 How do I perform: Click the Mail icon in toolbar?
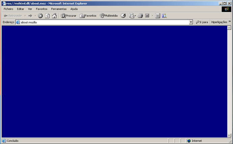click(x=132, y=16)
